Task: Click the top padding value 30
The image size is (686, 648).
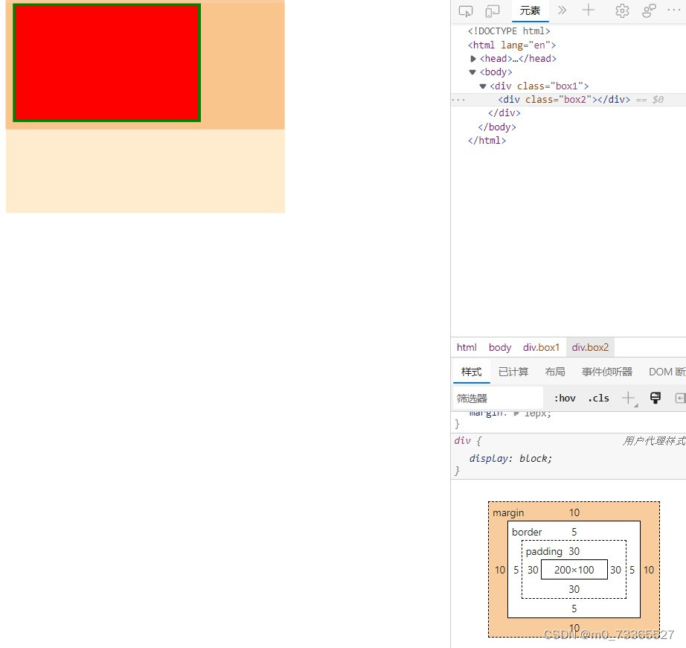Action: (x=574, y=551)
